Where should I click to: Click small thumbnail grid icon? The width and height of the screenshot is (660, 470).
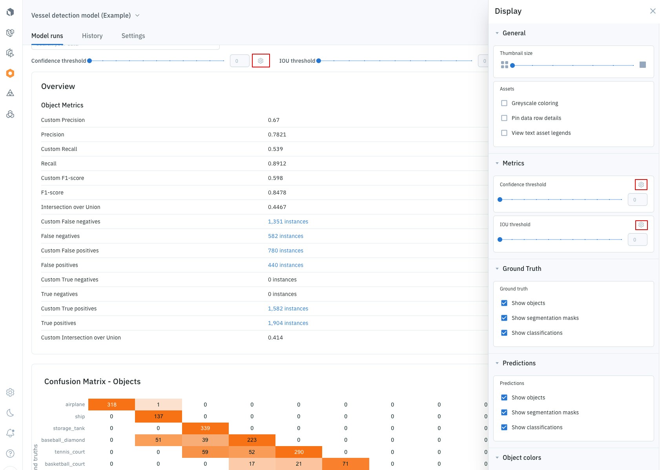[x=505, y=65]
